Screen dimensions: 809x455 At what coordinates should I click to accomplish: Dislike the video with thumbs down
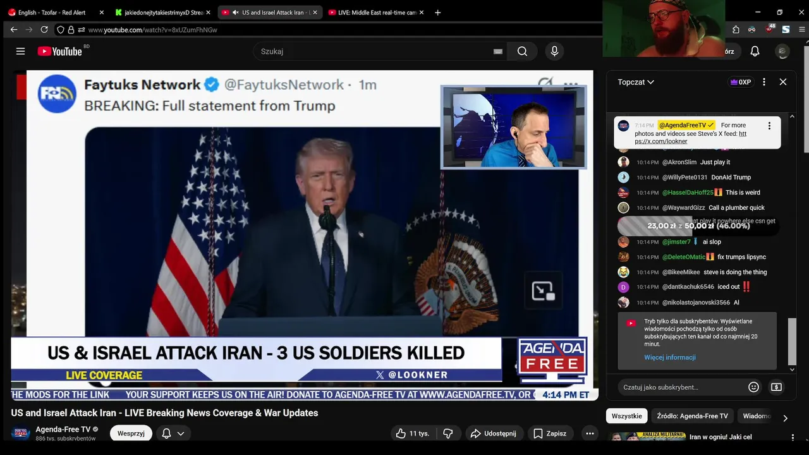pos(447,434)
